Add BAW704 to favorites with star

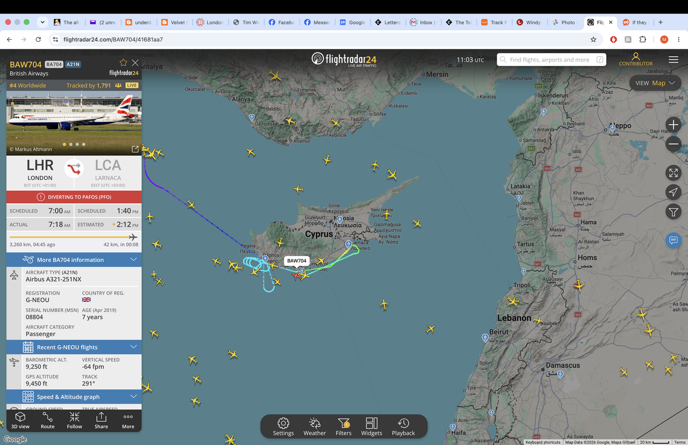tap(123, 63)
